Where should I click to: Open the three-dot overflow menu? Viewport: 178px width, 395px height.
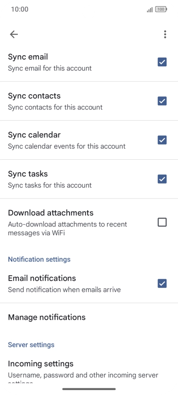(165, 34)
